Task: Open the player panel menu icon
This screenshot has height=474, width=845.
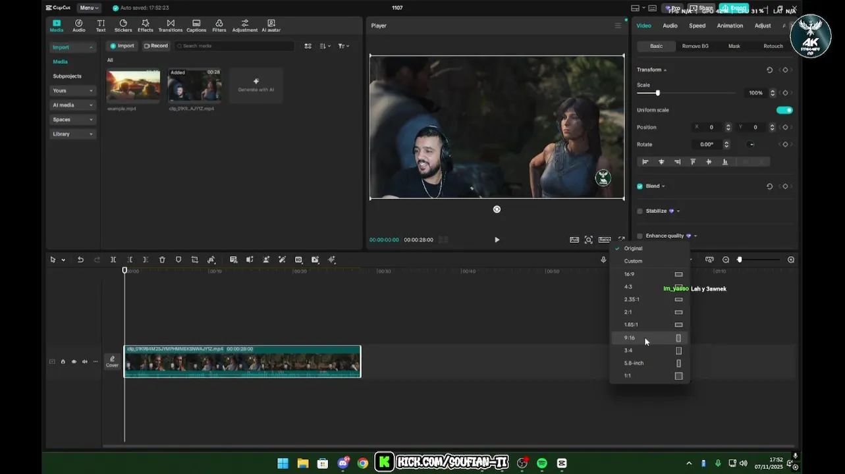Action: [x=618, y=26]
